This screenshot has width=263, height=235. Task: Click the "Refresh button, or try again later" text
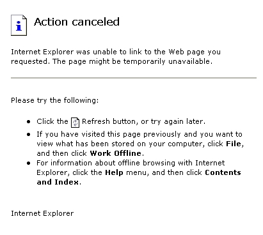(143, 121)
